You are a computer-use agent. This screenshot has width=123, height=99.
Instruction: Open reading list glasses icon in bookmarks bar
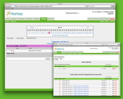pos(6,8)
